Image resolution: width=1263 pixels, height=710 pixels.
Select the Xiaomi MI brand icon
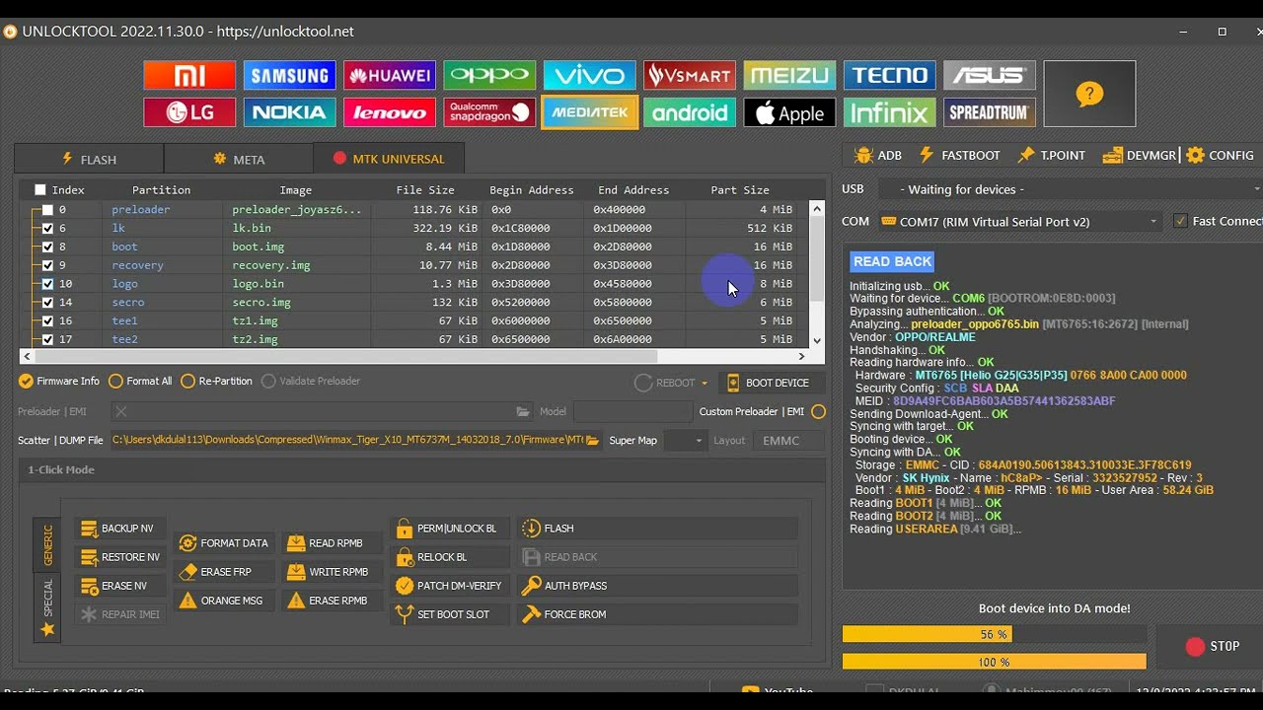point(189,76)
